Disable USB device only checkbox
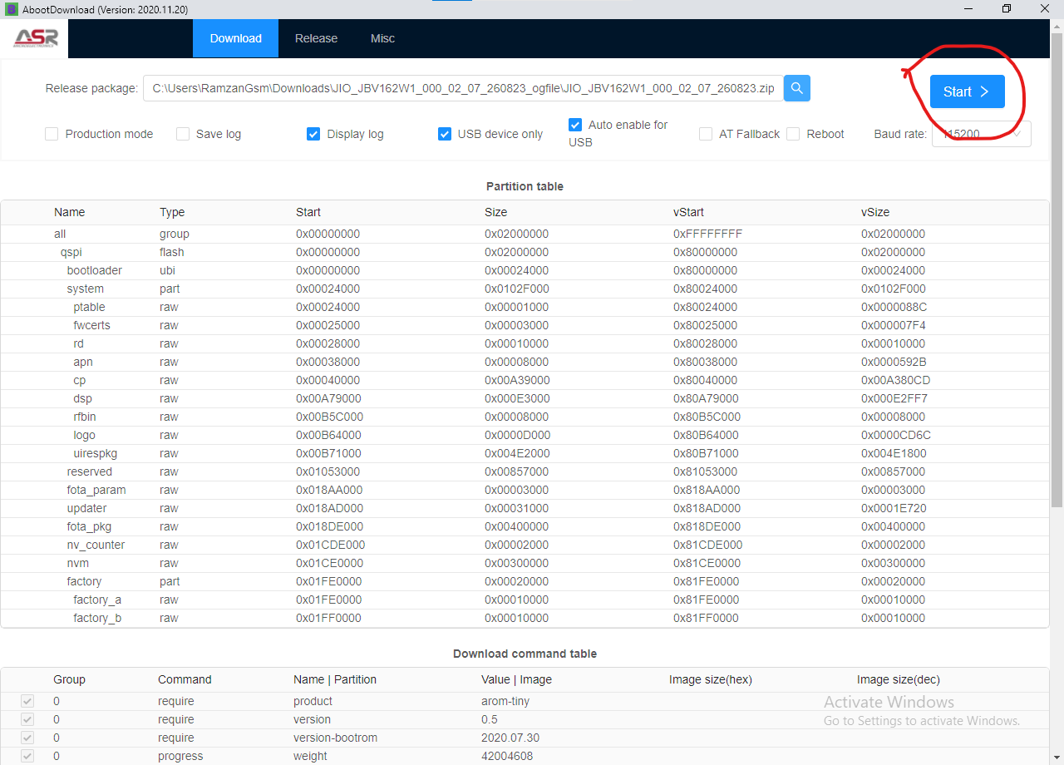Image resolution: width=1064 pixels, height=765 pixels. click(445, 134)
